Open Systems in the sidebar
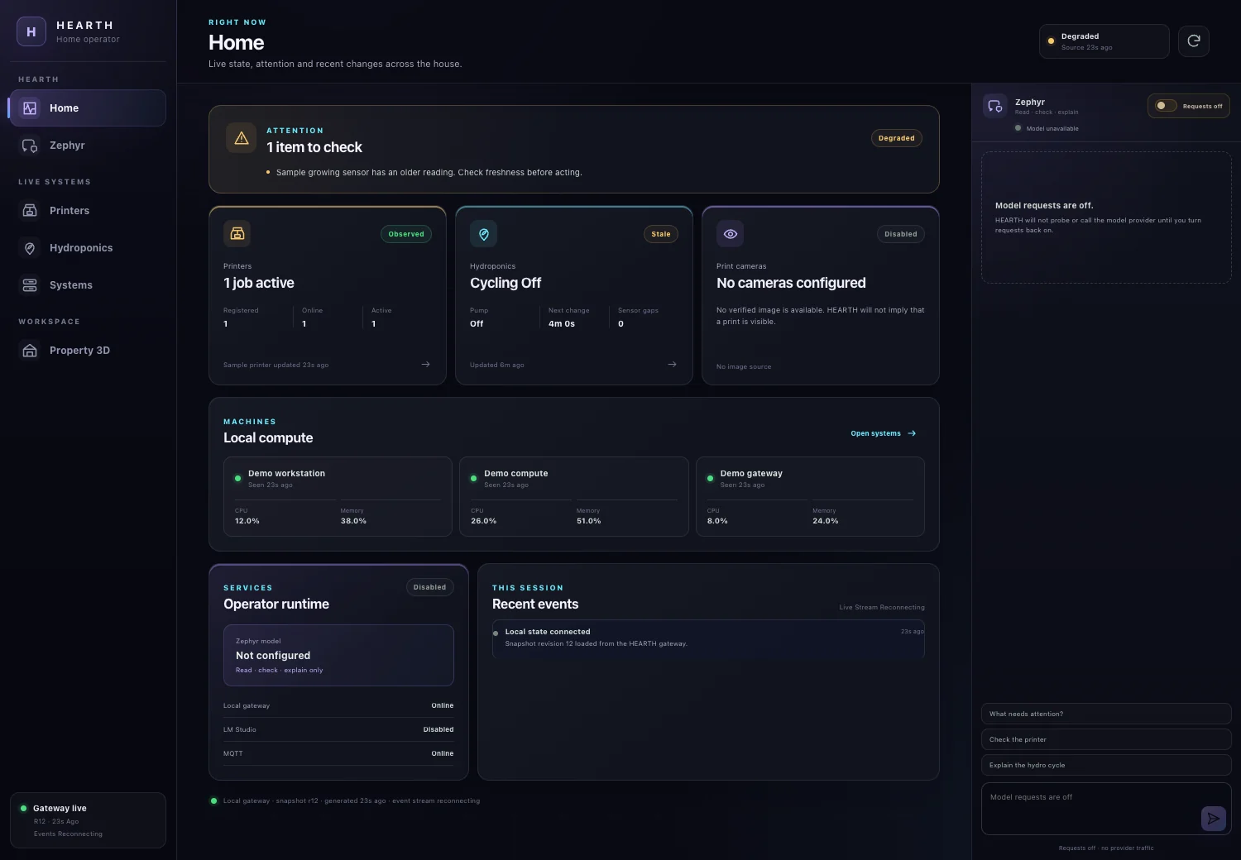Screen dimensions: 1241x860 pos(88,285)
